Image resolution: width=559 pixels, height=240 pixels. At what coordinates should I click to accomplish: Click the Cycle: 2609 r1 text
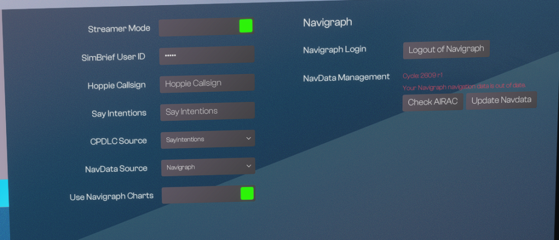coord(423,76)
